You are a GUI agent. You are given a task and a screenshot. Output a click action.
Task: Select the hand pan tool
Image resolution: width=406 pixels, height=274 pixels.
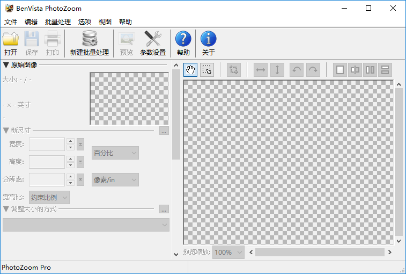pos(190,70)
